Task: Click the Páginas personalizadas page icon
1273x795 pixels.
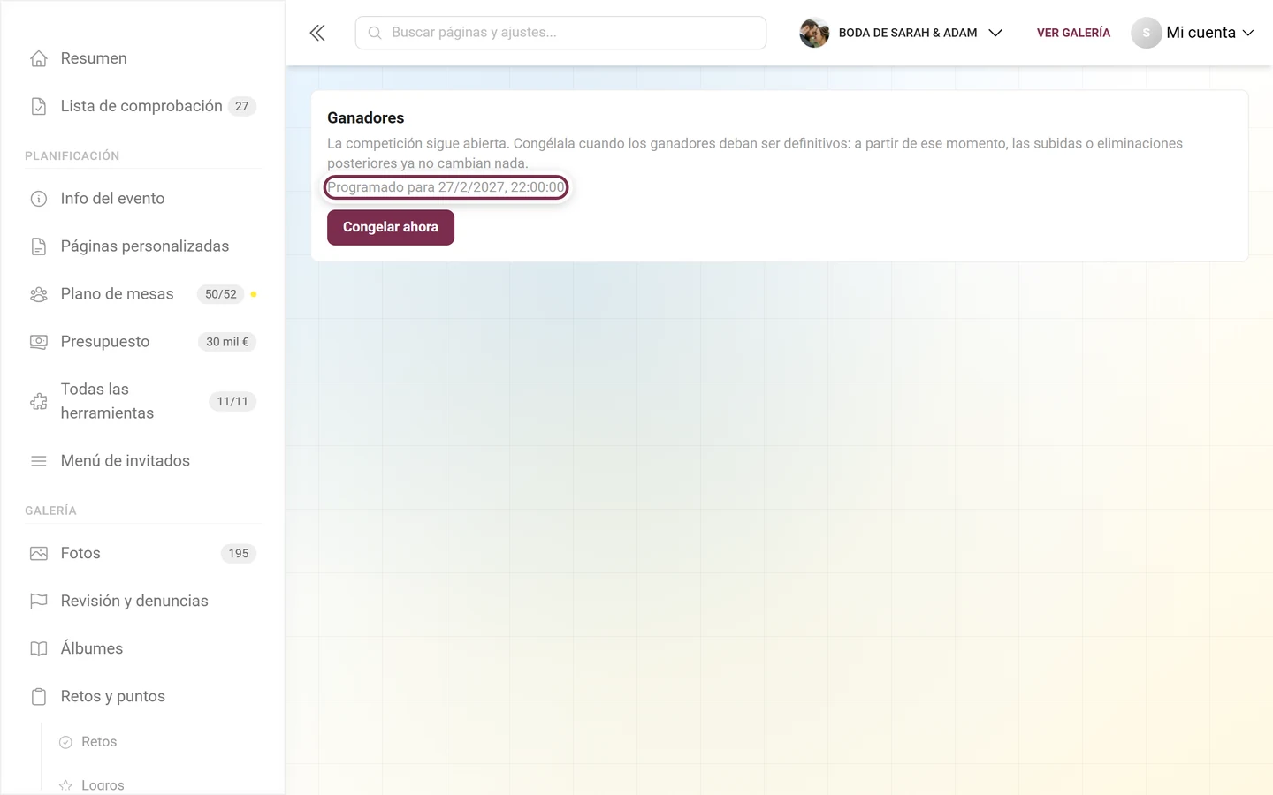Action: pyautogui.click(x=39, y=246)
